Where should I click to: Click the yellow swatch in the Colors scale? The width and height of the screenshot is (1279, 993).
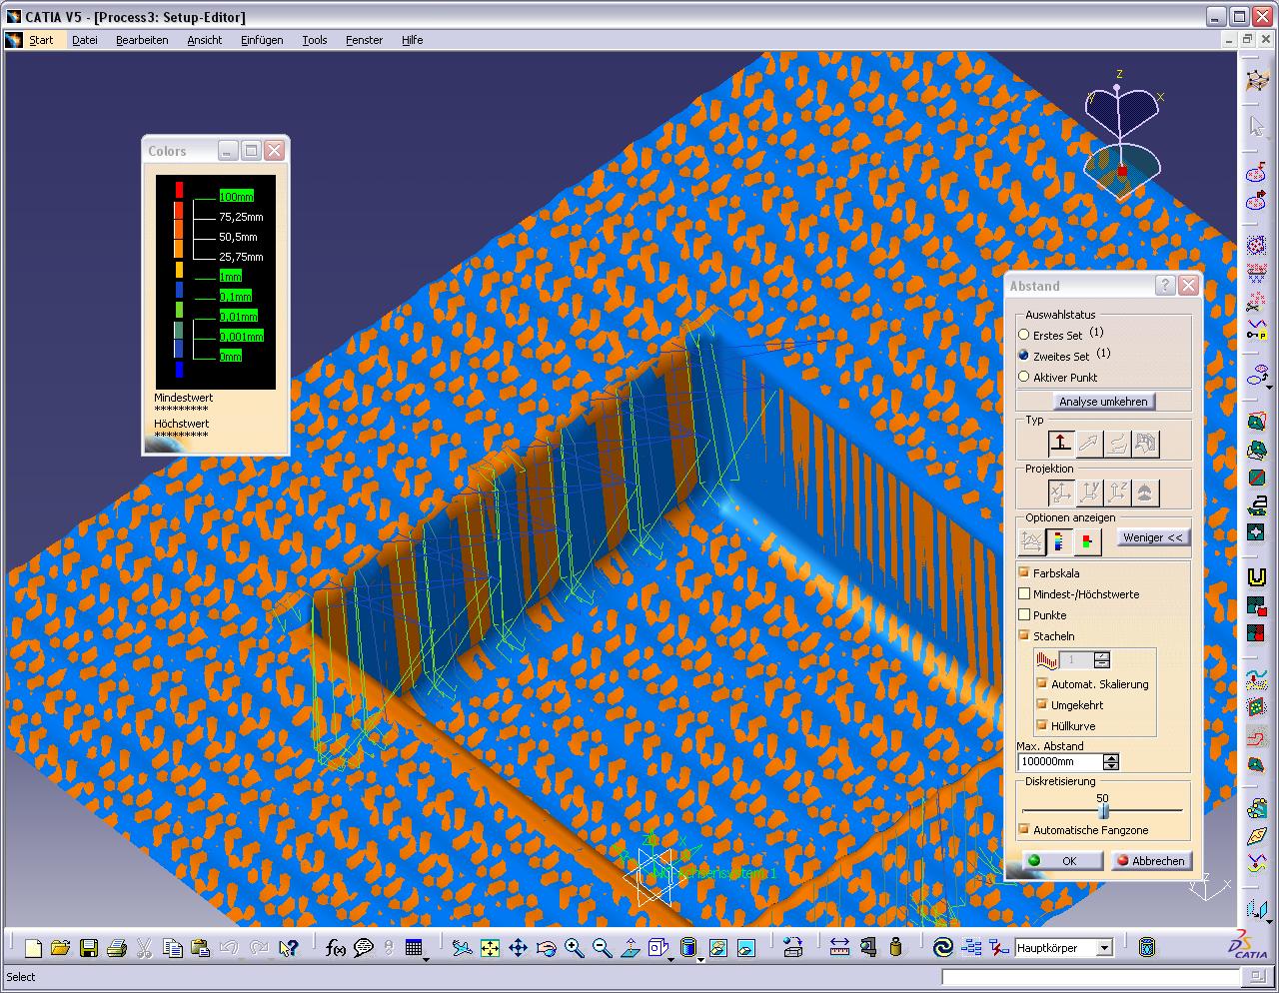(180, 270)
